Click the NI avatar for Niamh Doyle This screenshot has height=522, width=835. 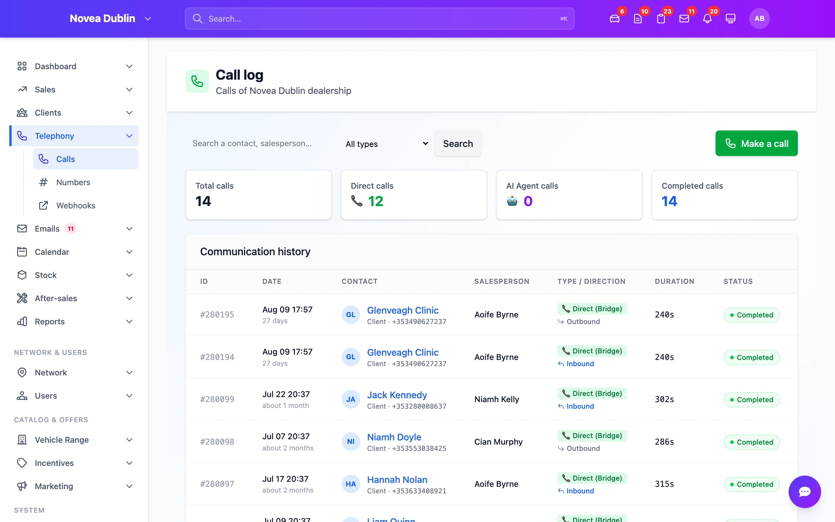click(351, 442)
